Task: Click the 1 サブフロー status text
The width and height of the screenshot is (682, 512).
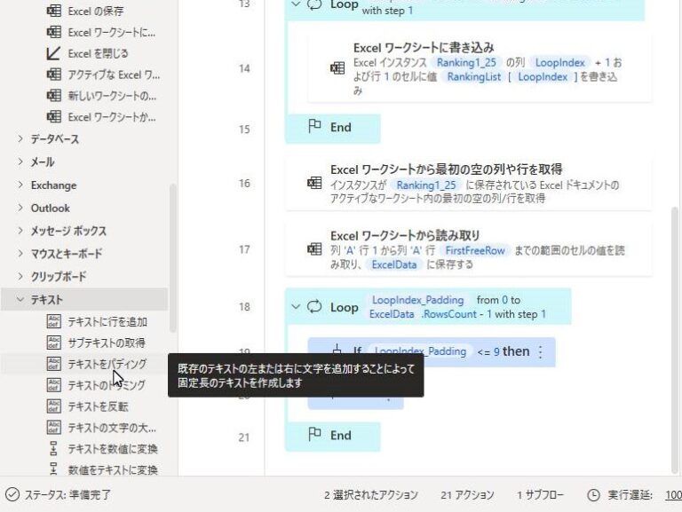Action: [540, 495]
